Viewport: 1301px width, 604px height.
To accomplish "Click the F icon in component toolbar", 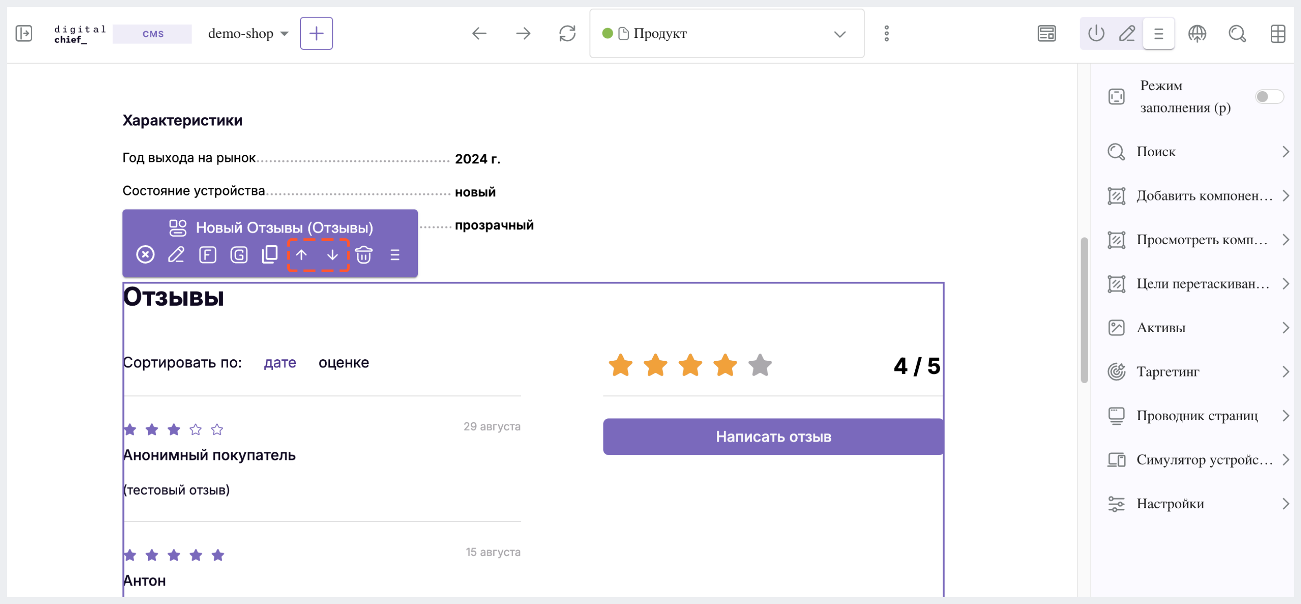I will tap(208, 255).
